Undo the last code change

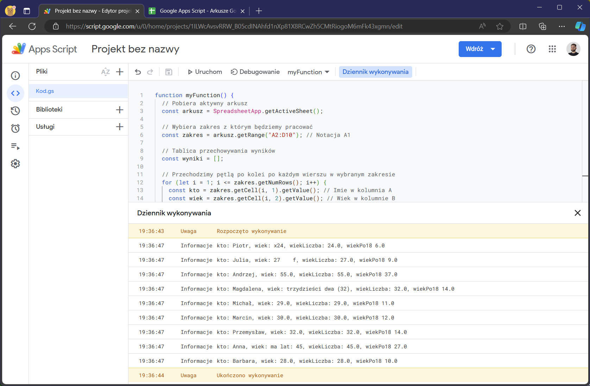click(x=138, y=72)
